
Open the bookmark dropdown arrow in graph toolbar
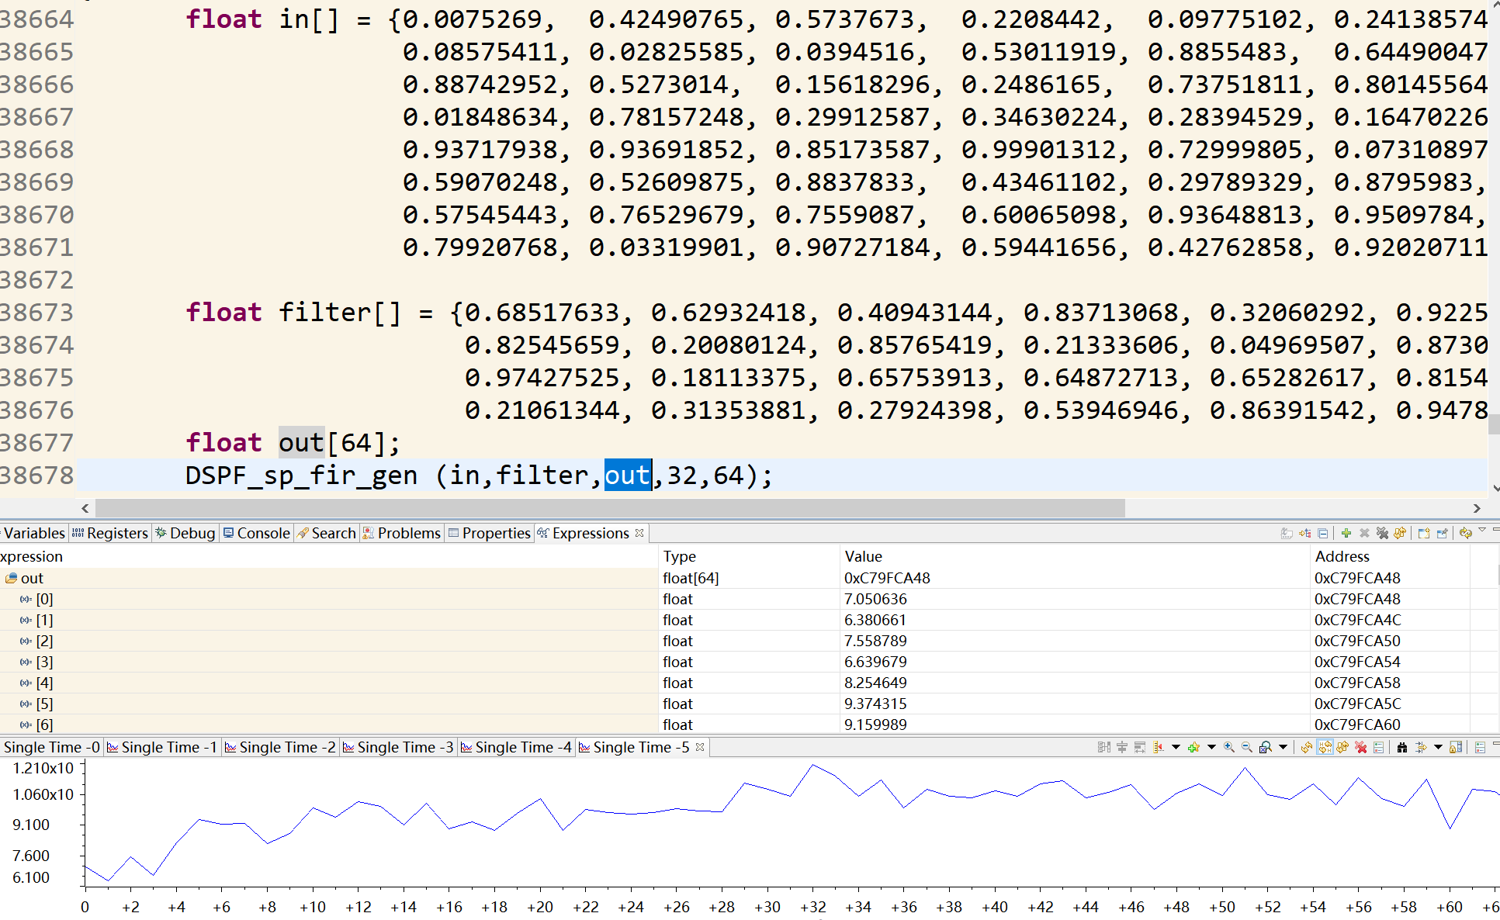1211,747
